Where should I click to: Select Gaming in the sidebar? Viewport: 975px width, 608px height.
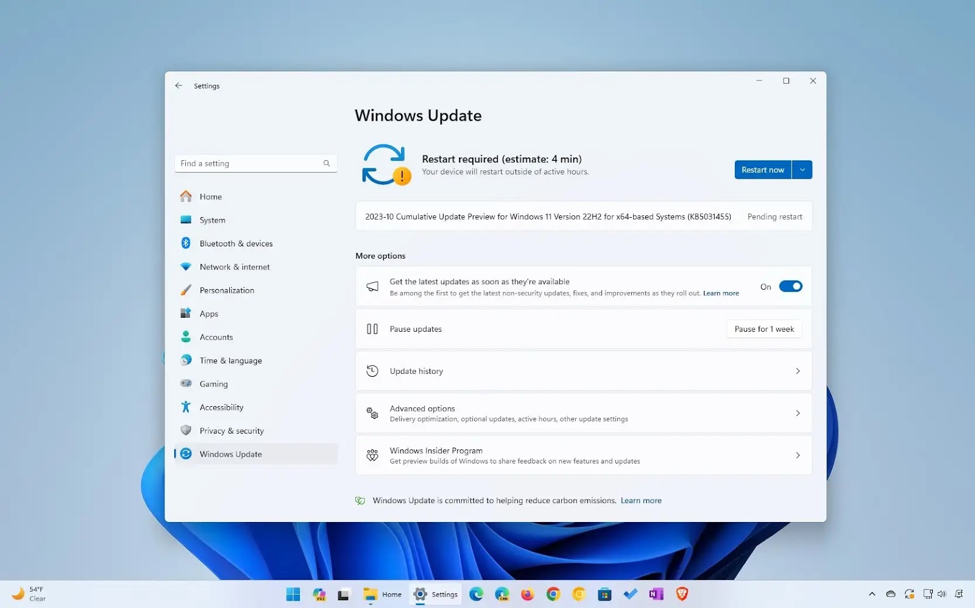pyautogui.click(x=256, y=384)
